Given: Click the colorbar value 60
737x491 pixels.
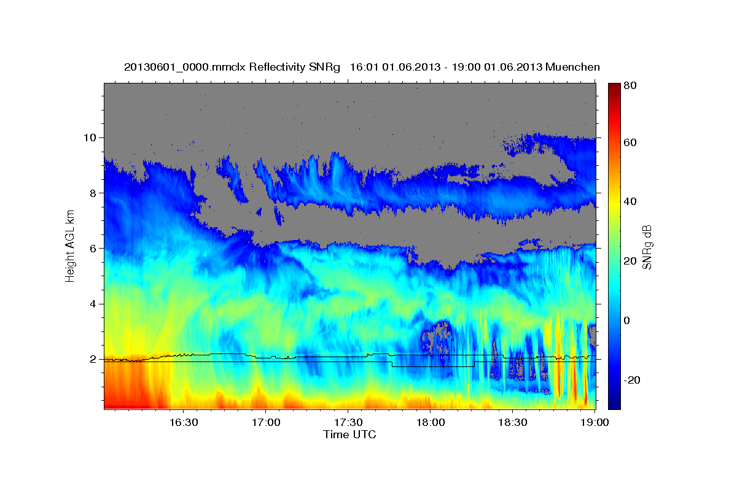Looking at the screenshot, I should (x=631, y=142).
